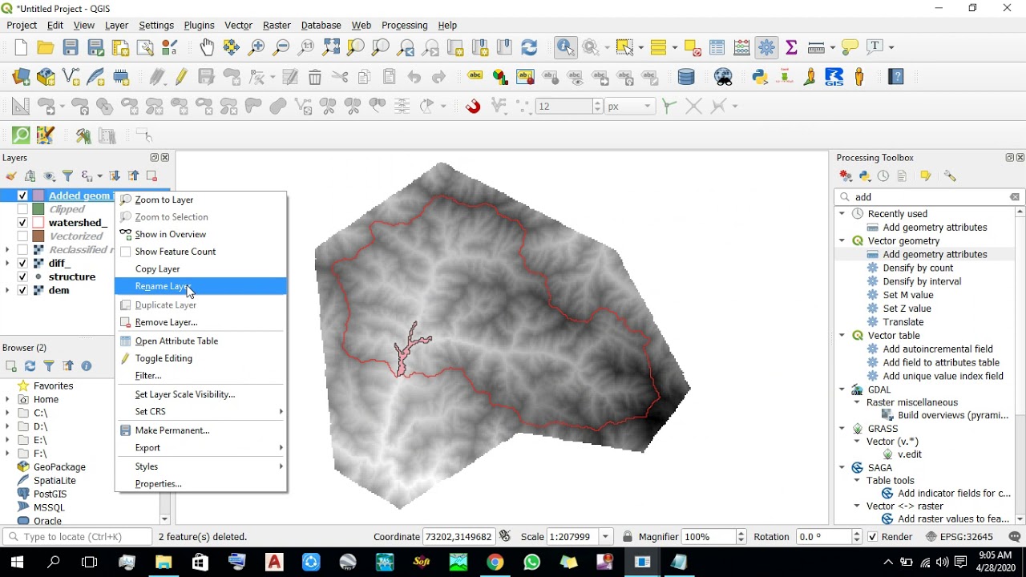
Task: Check the Vectorized layer visibility box
Action: [22, 236]
